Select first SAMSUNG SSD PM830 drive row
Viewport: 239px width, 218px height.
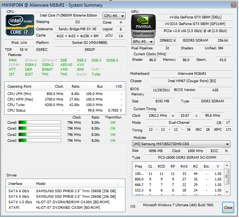65,191
